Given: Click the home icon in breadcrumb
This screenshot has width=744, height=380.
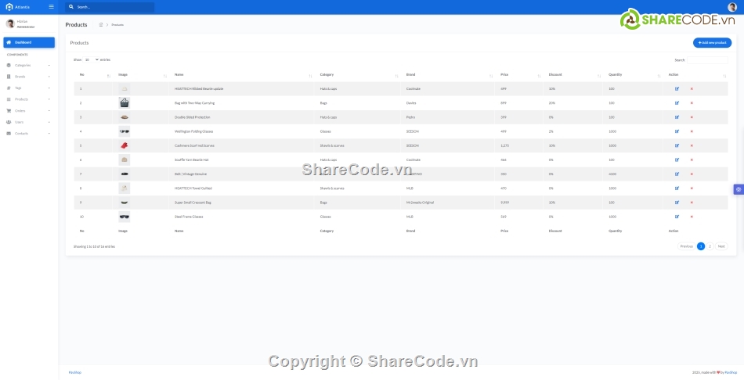Looking at the screenshot, I should [x=101, y=25].
